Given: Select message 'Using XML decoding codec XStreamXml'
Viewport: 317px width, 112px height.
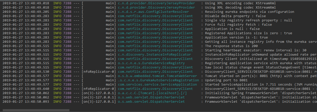Looking at the screenshot, I should 240,8.
